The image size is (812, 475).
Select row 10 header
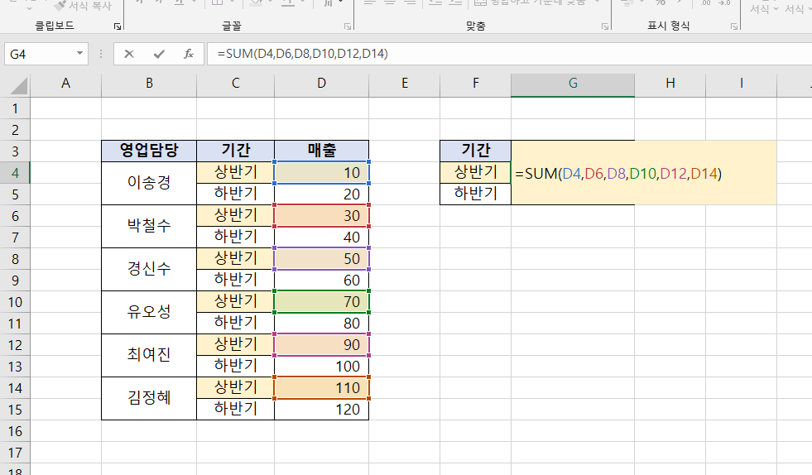(x=15, y=302)
